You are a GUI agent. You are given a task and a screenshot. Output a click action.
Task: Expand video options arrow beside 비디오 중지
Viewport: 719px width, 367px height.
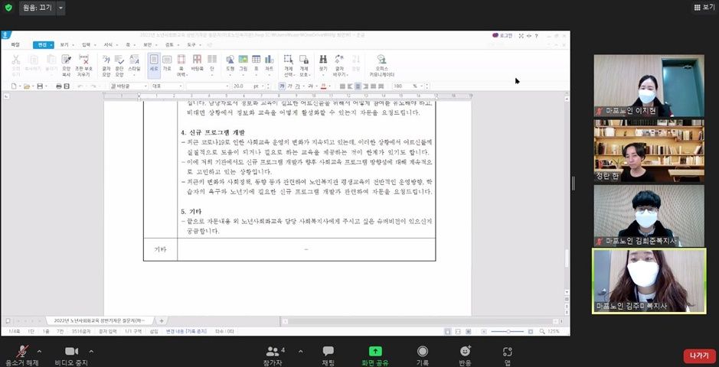pos(91,352)
